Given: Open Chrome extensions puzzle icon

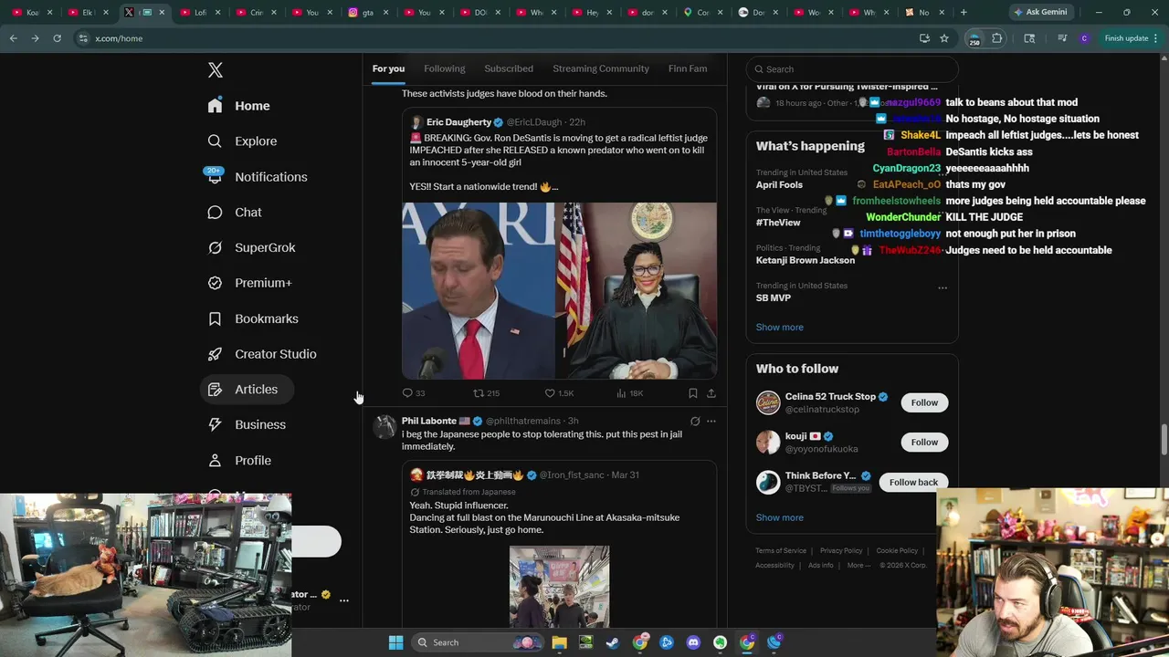Looking at the screenshot, I should (x=996, y=38).
